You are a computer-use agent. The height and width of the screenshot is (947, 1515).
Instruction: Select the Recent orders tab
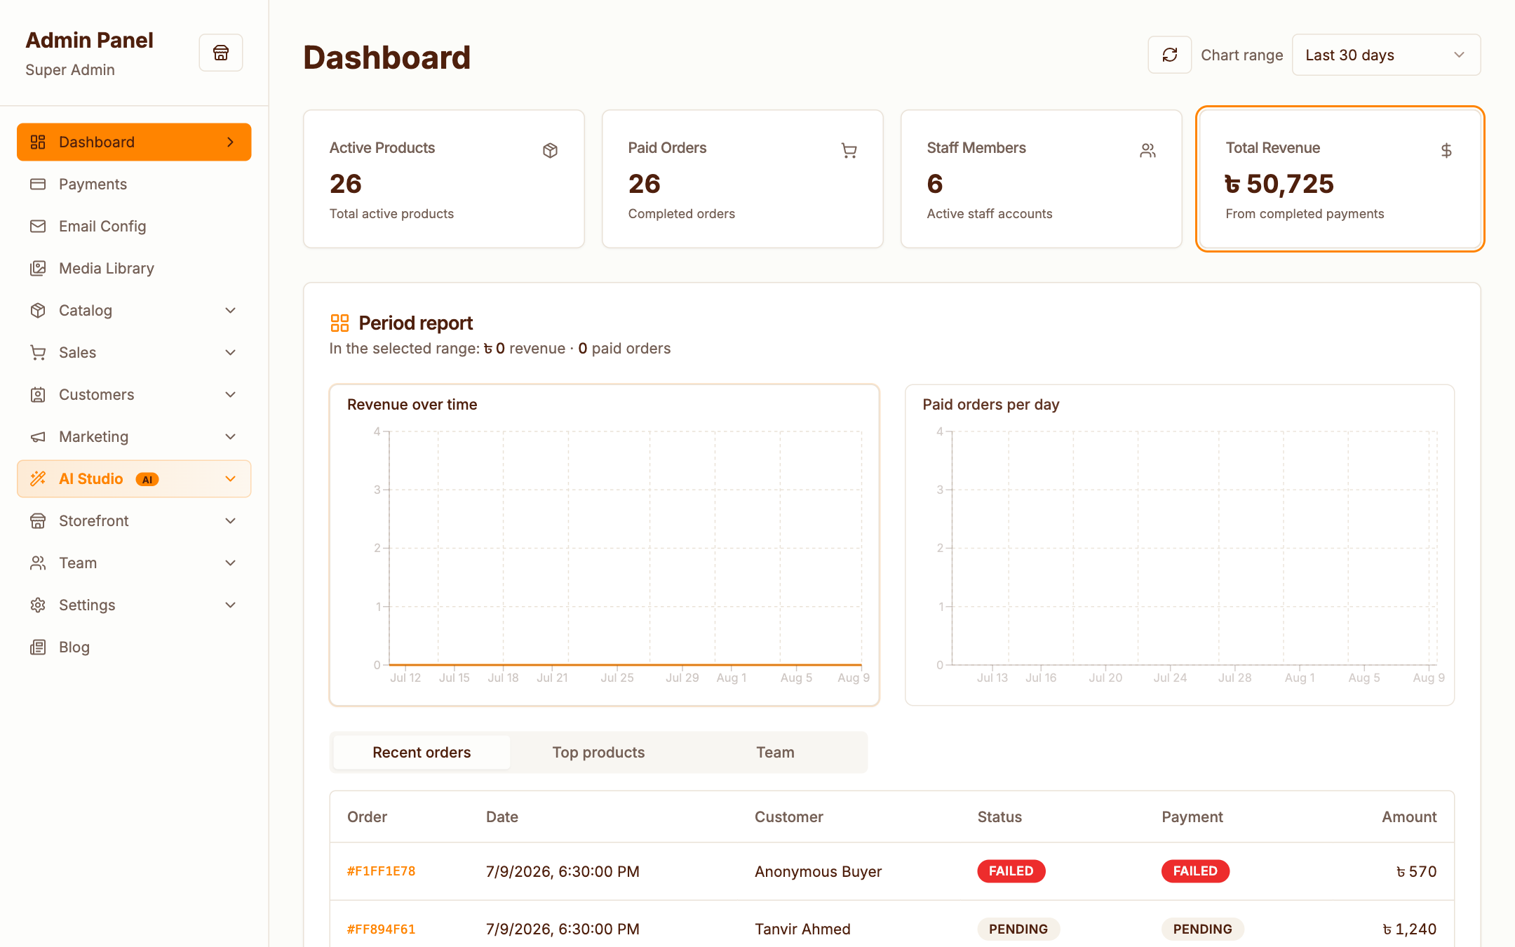[422, 752]
